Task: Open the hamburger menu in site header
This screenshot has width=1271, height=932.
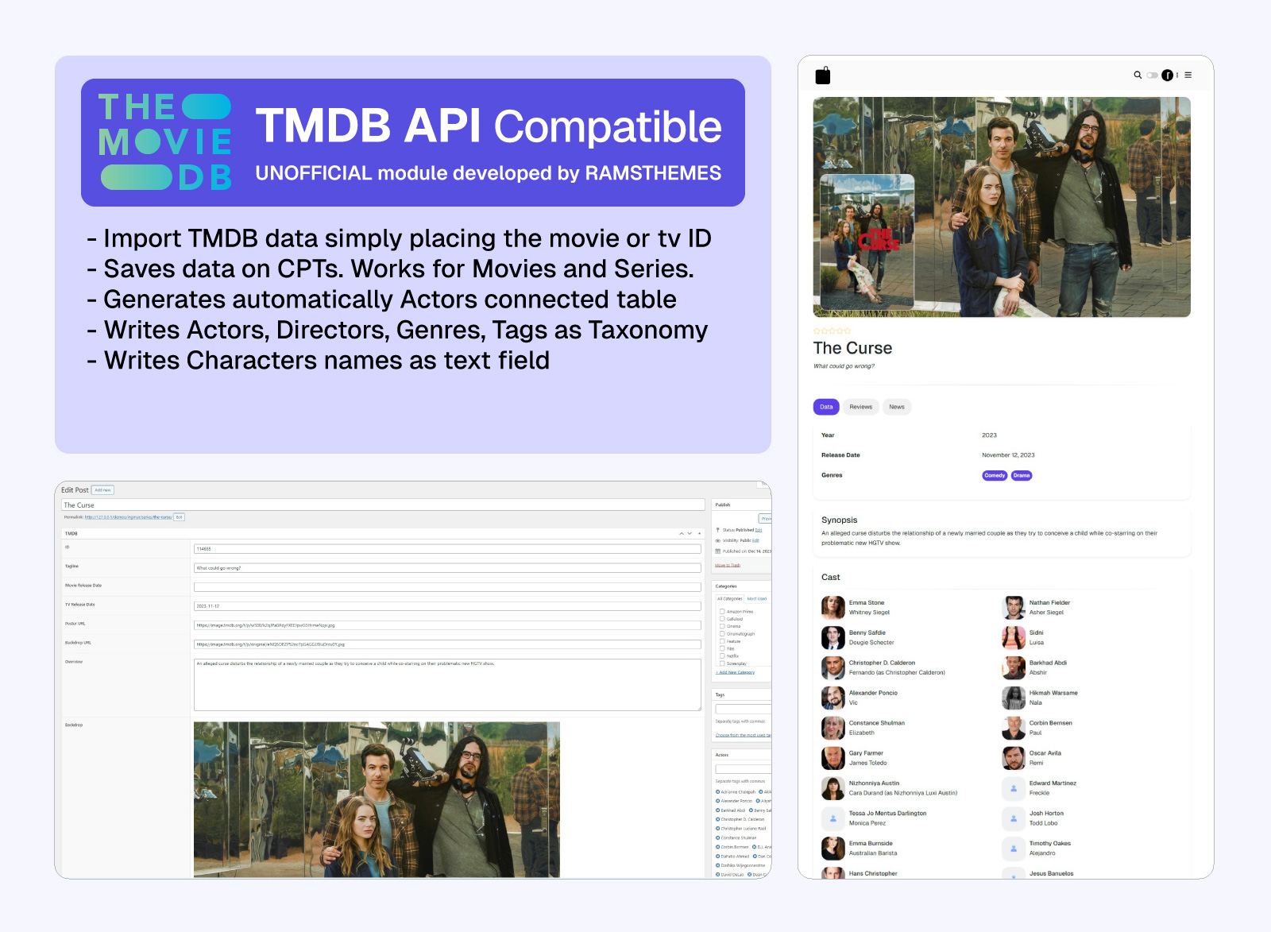Action: pos(1188,75)
